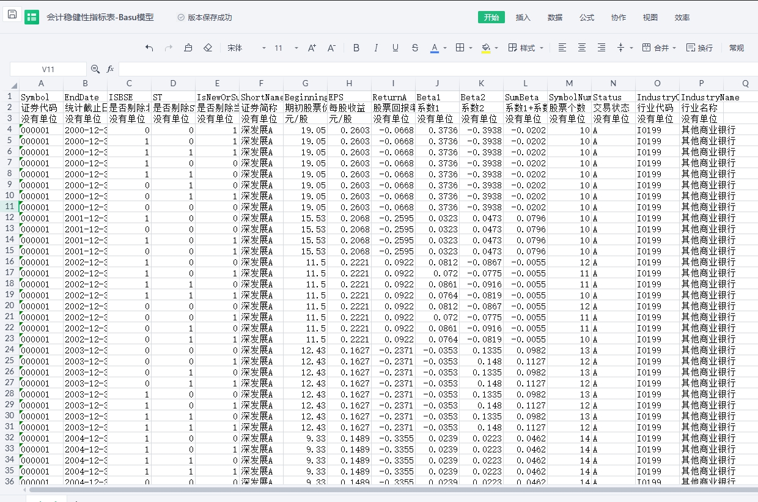Switch to the 插入 tab
The image size is (758, 502).
pos(523,18)
